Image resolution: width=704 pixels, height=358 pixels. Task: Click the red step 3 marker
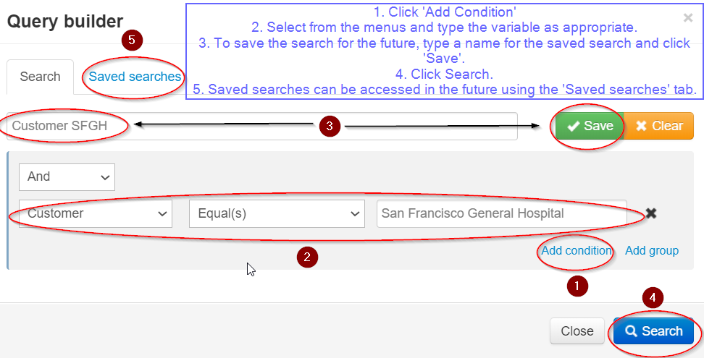330,126
